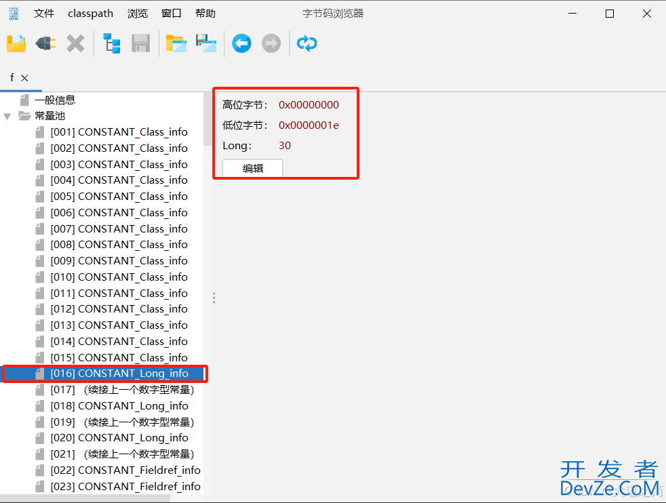Close the f tab
The width and height of the screenshot is (666, 503).
tap(24, 78)
